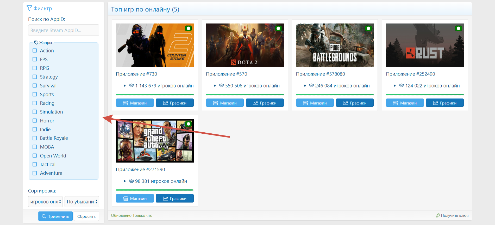Click the green online status badge on PUBG
This screenshot has width=495, height=225.
368,28
